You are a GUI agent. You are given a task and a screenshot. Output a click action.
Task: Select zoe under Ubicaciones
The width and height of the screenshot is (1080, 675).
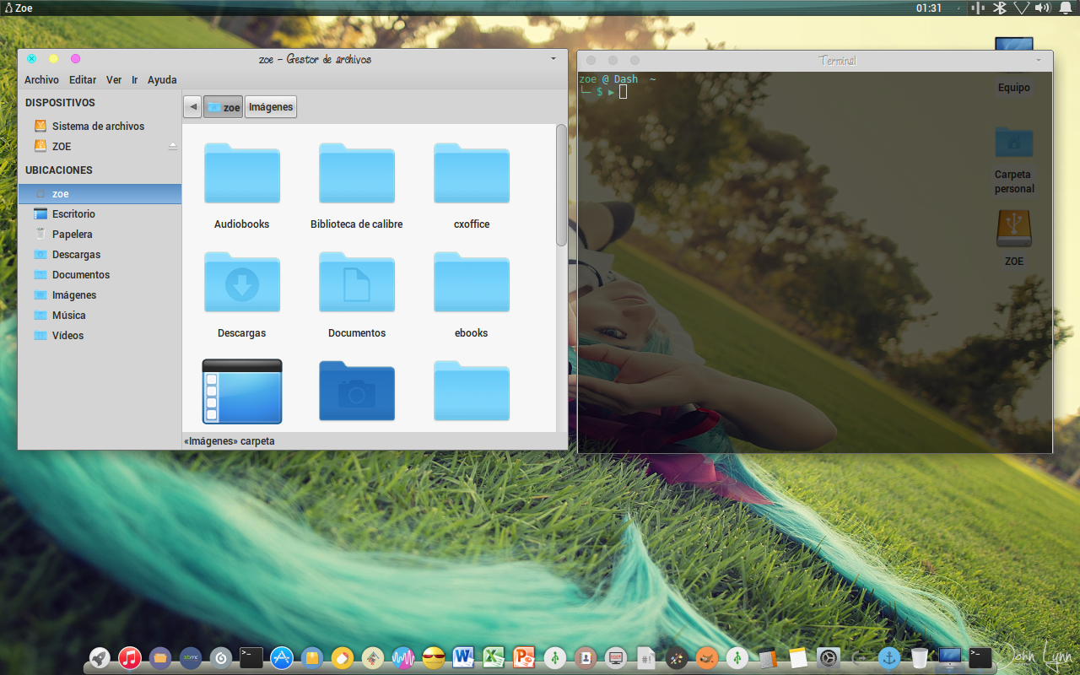(100, 194)
